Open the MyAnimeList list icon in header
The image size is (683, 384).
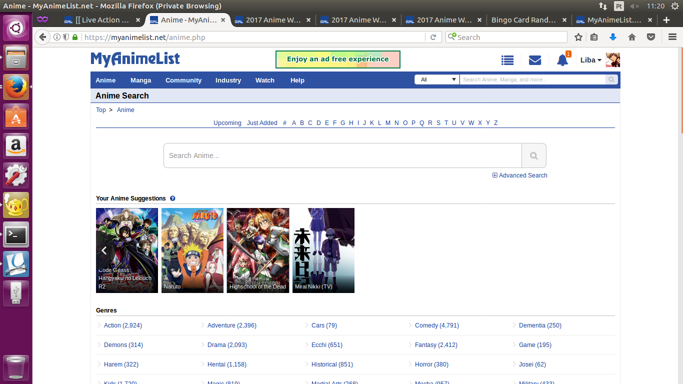507,60
